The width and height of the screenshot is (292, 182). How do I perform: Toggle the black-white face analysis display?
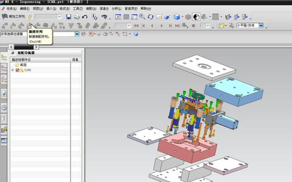coord(196,17)
